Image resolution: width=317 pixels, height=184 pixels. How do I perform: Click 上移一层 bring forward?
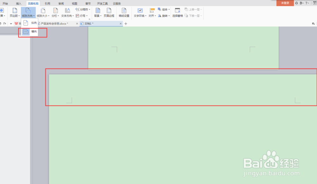coord(193,9)
